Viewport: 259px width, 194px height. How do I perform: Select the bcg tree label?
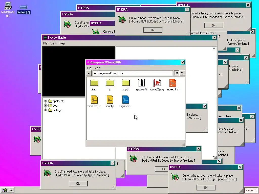[55, 106]
